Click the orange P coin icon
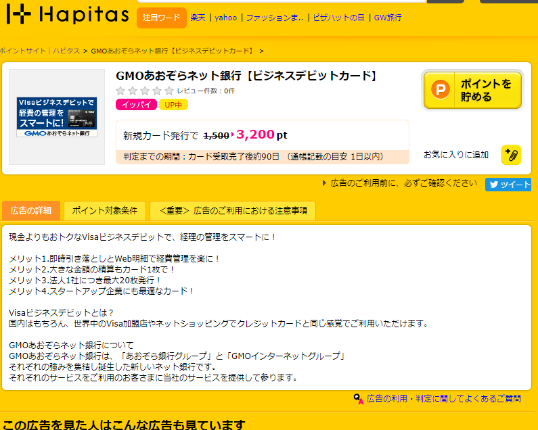Viewport: 538px width, 430px height. click(x=441, y=89)
